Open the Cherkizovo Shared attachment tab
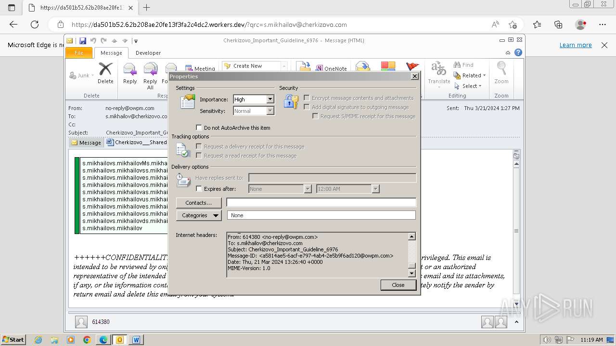This screenshot has height=346, width=616. point(137,143)
